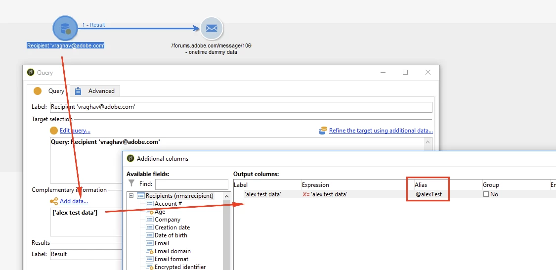Open the Advanced tab
This screenshot has width=556, height=270.
pos(95,91)
